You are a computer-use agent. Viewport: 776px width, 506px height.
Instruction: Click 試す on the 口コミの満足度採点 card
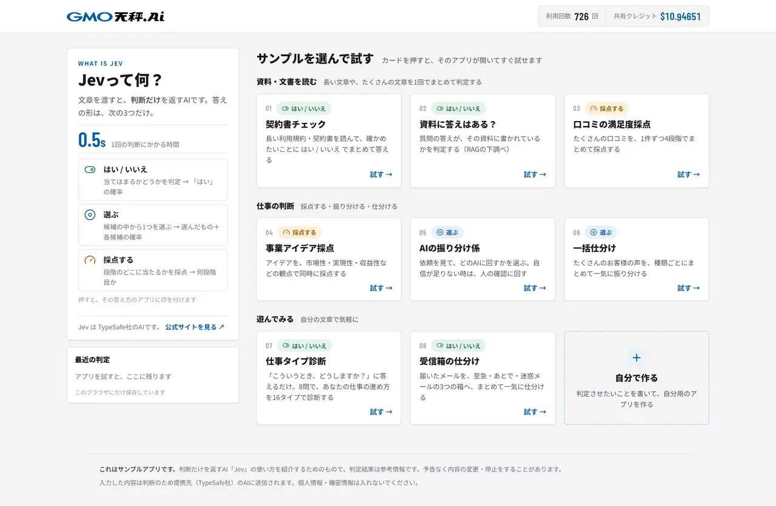(x=689, y=174)
